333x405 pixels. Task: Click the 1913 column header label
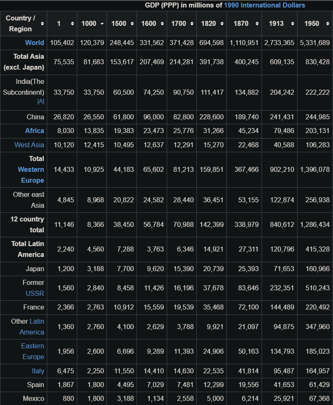click(x=276, y=23)
